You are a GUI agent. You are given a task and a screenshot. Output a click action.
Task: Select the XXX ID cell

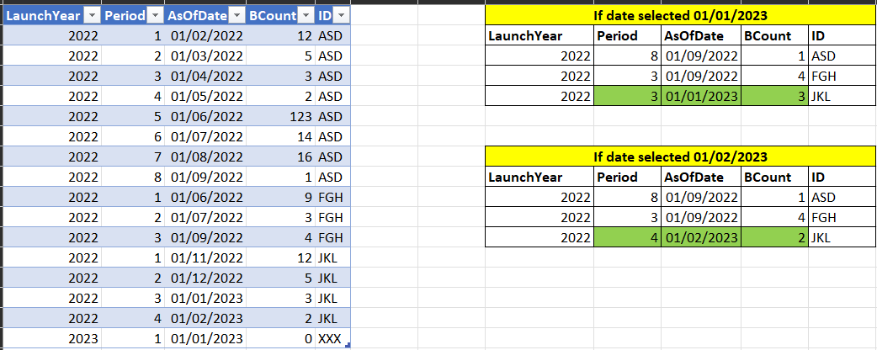pos(332,338)
